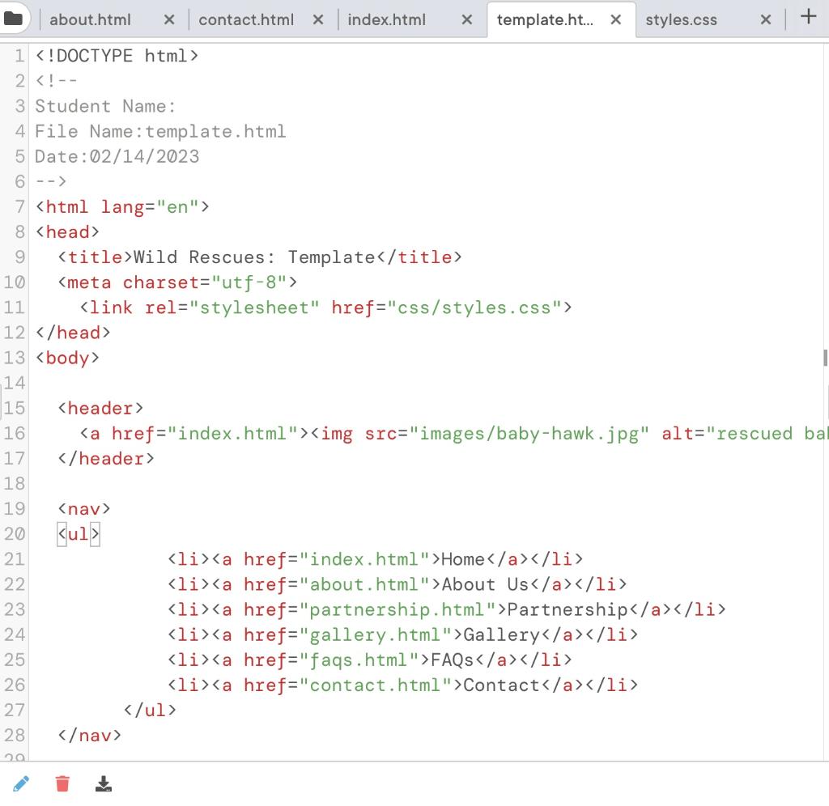The width and height of the screenshot is (829, 806).
Task: Click the opening nav tag
Action: 84,509
